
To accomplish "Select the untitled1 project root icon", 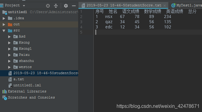I will [x=5, y=12].
